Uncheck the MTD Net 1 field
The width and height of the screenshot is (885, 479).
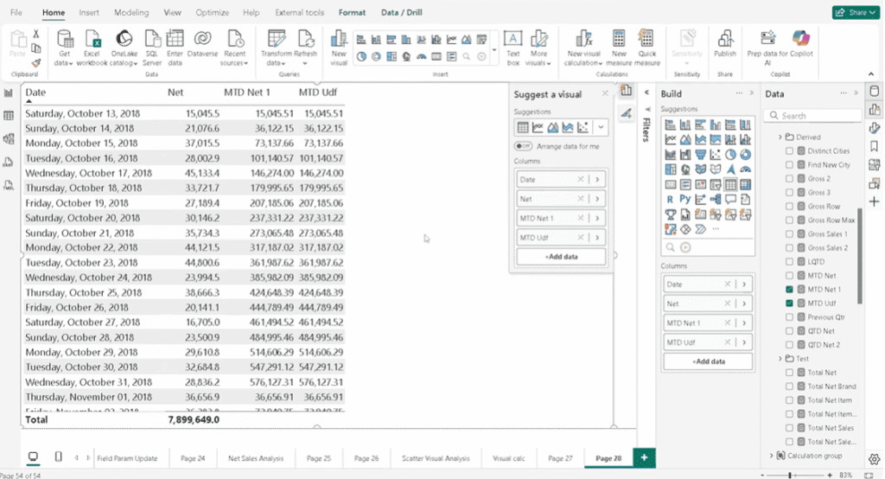(x=789, y=289)
